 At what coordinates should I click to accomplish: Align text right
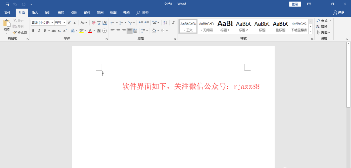pos(124,31)
